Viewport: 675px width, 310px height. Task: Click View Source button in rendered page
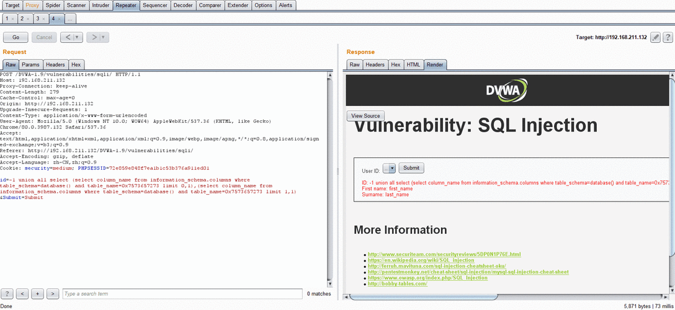click(x=365, y=116)
